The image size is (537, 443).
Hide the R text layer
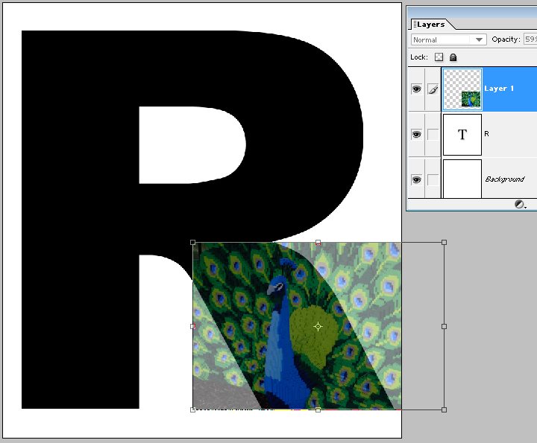tap(416, 134)
